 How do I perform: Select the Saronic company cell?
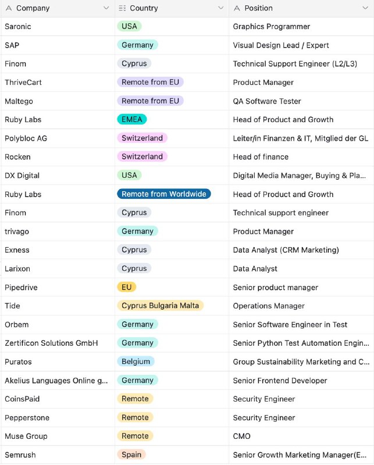pos(58,26)
